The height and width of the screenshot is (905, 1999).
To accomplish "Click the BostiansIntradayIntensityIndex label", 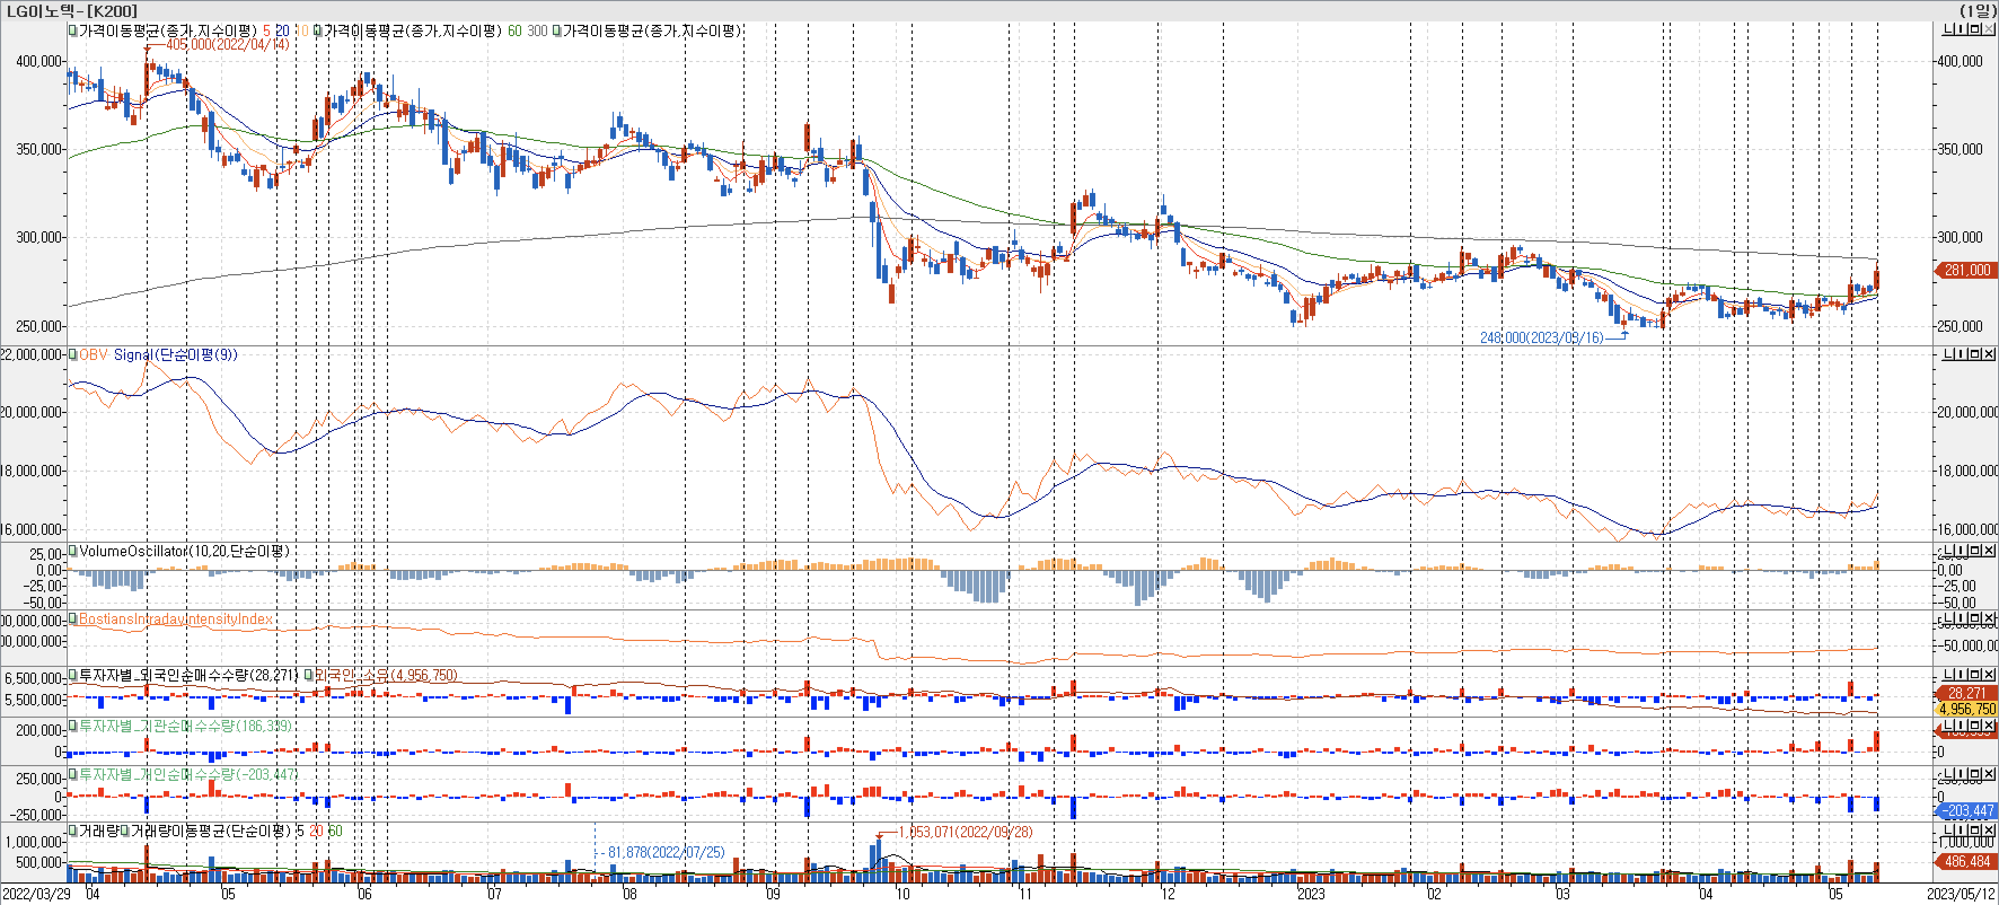I will pyautogui.click(x=175, y=618).
